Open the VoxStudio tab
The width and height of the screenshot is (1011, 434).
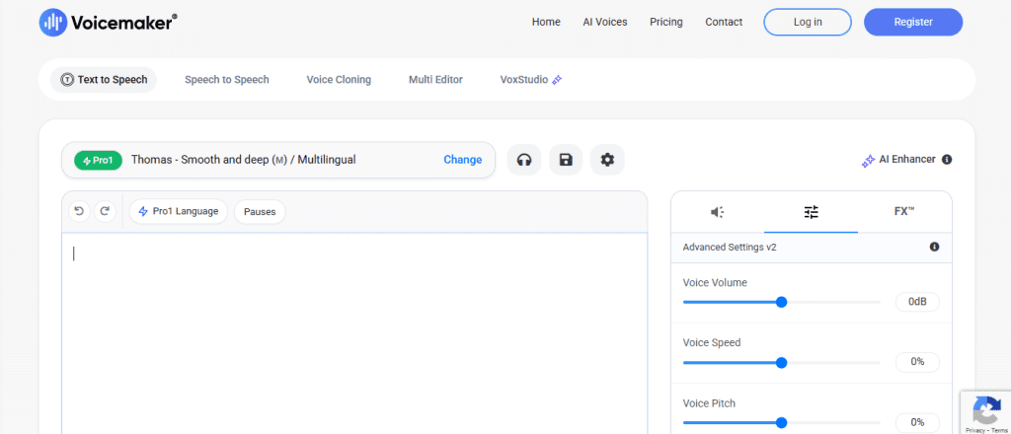531,80
